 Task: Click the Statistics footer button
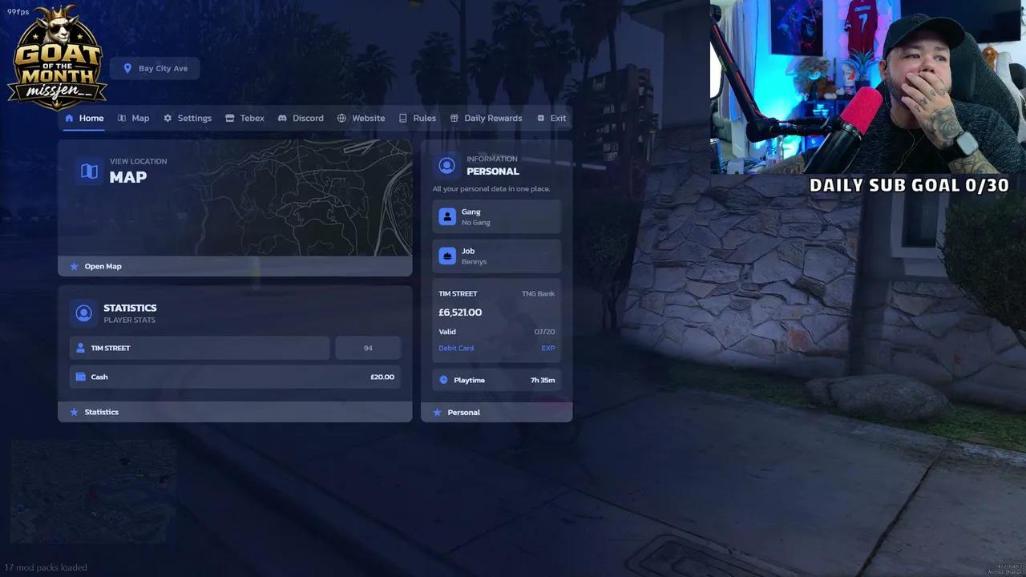pos(235,412)
